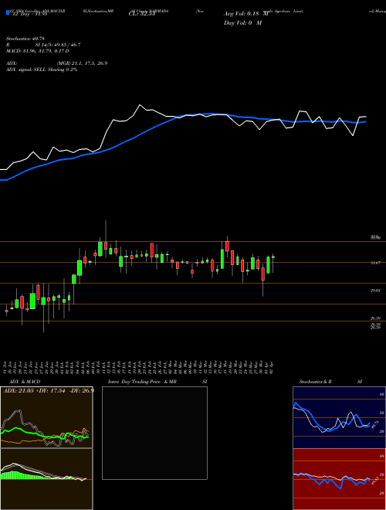386x510 pixels.
Task: Open the navy Stochastics chart panel
Action: coord(339,417)
